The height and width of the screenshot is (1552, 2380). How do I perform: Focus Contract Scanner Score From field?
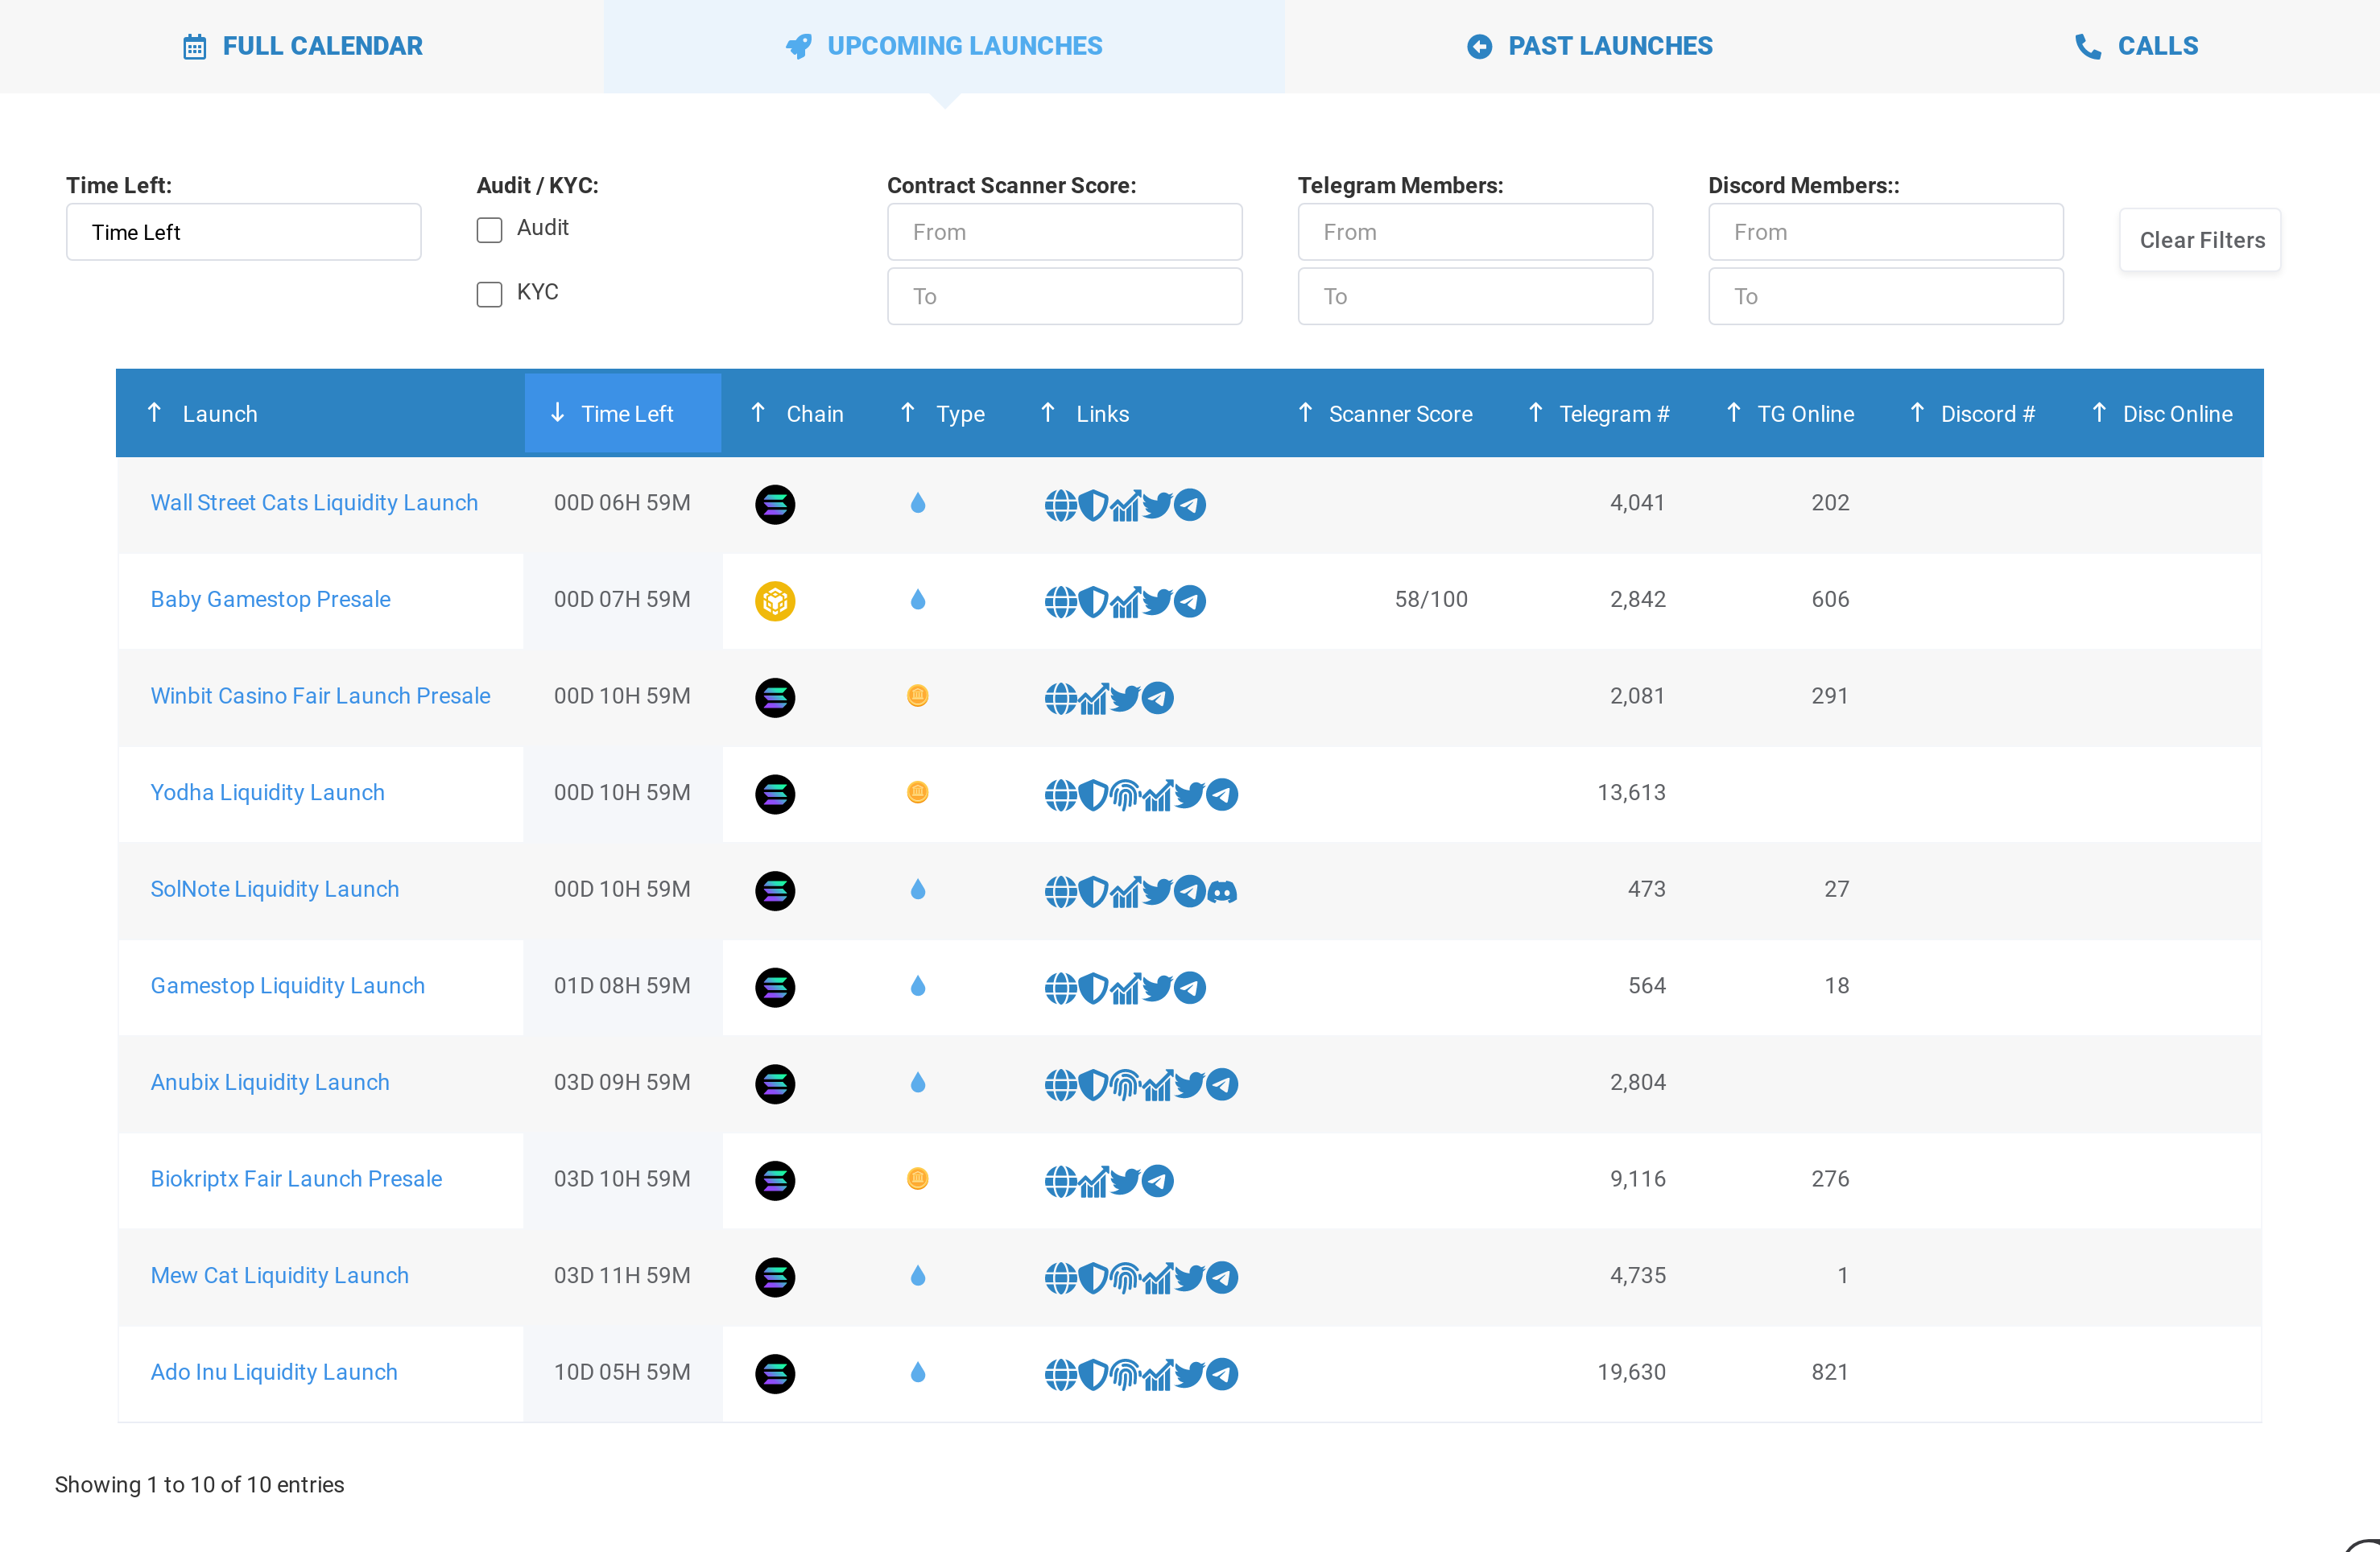(1064, 232)
